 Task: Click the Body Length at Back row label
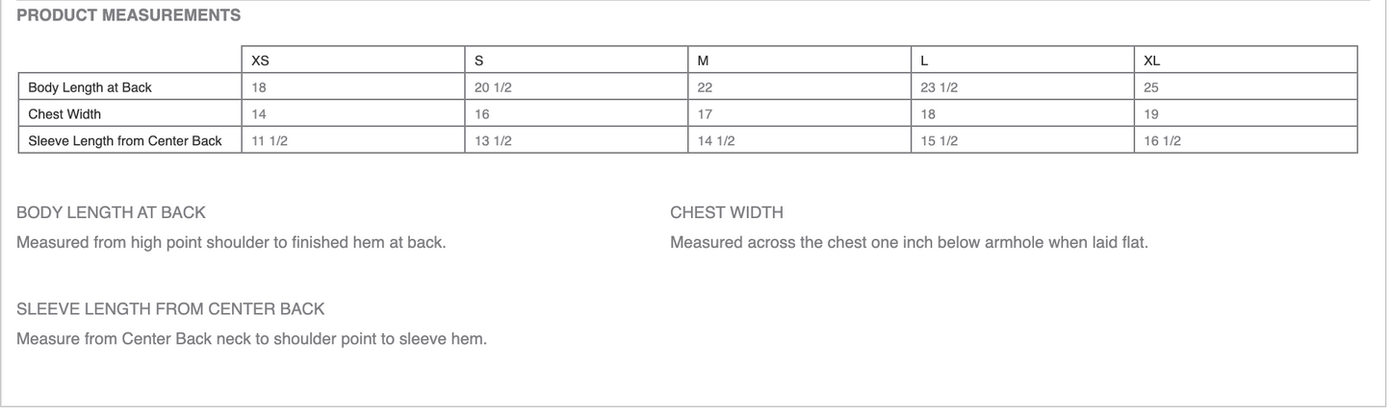coord(90,87)
